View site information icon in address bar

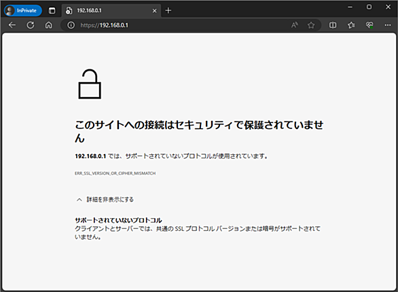(71, 25)
